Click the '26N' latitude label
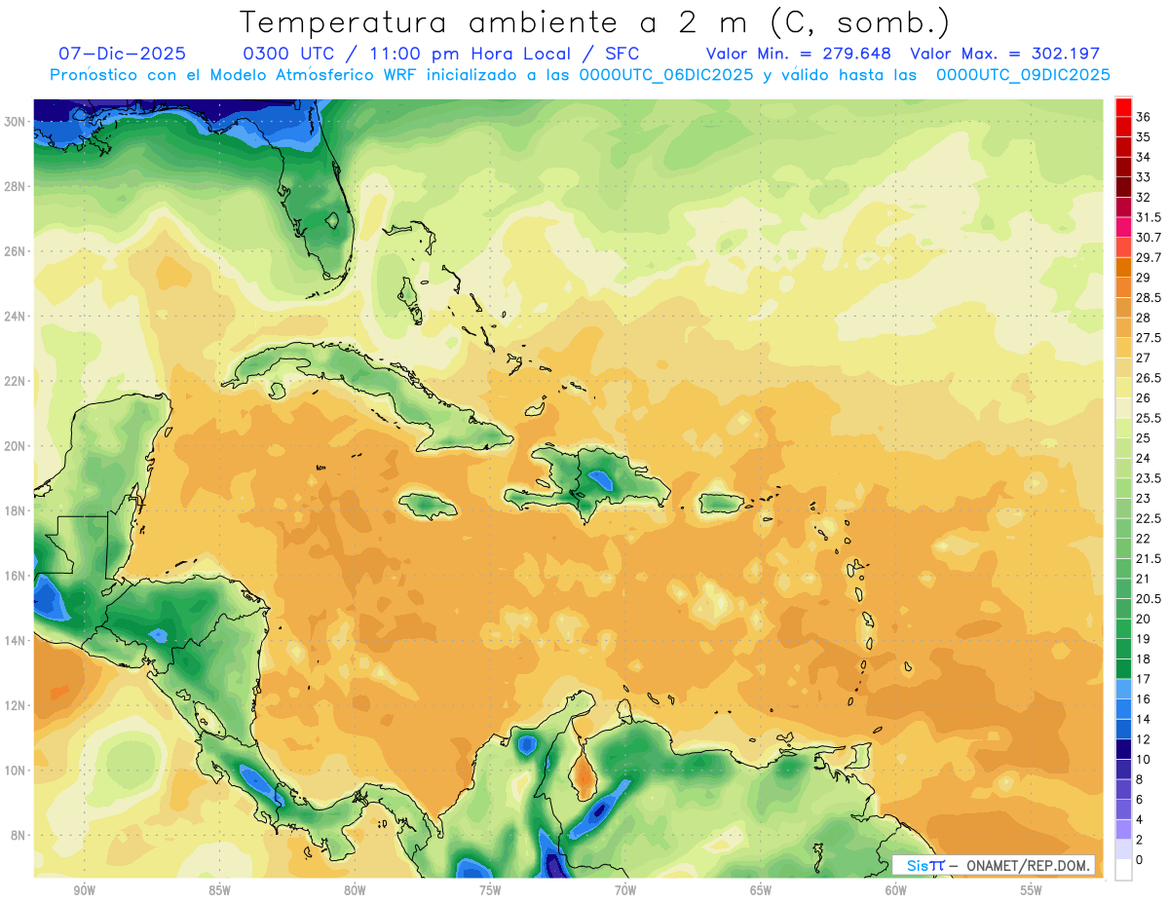 tap(15, 250)
